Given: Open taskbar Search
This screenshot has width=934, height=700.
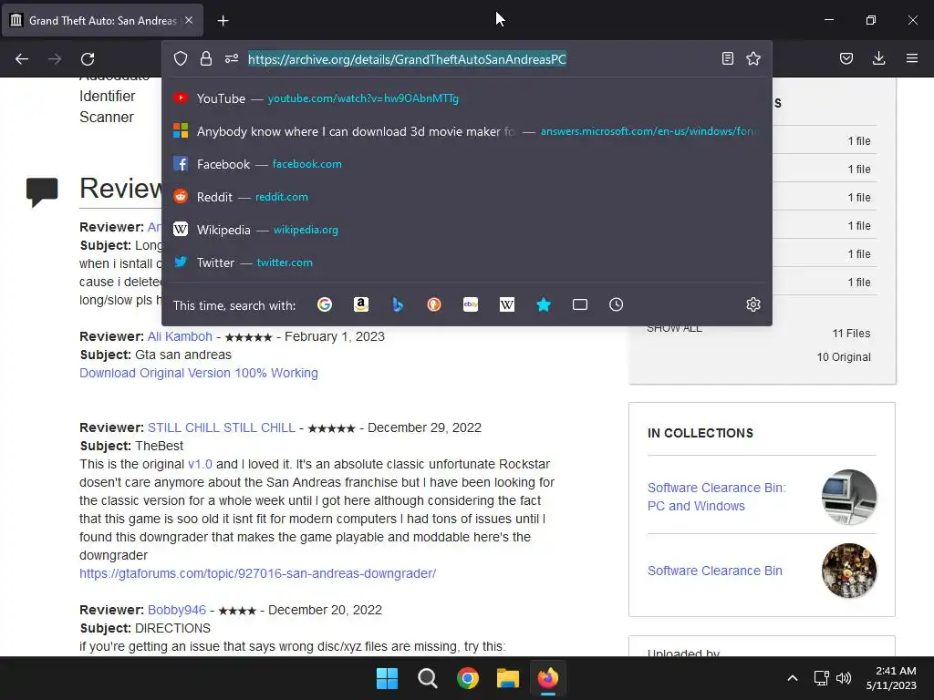Looking at the screenshot, I should point(427,678).
